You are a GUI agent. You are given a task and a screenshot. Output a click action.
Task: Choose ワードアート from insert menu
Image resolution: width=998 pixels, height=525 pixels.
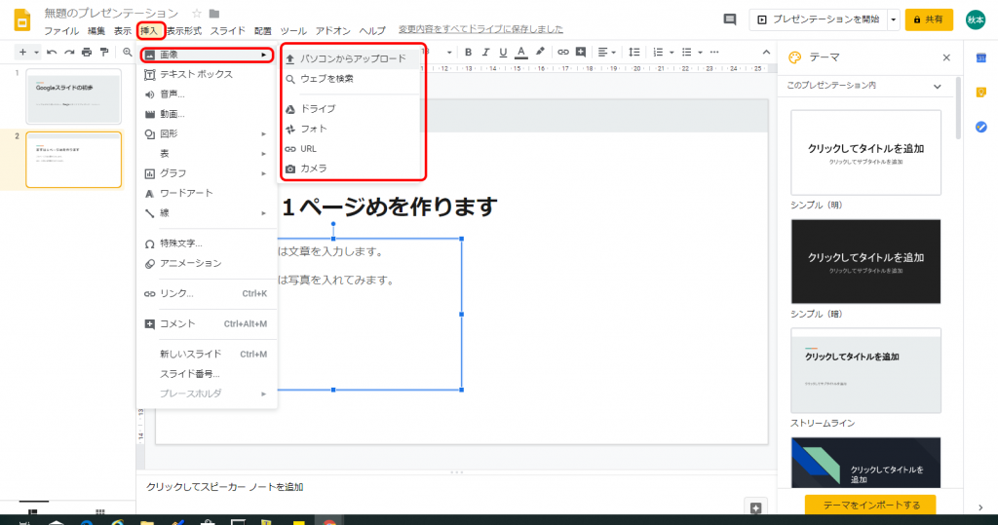(x=207, y=193)
